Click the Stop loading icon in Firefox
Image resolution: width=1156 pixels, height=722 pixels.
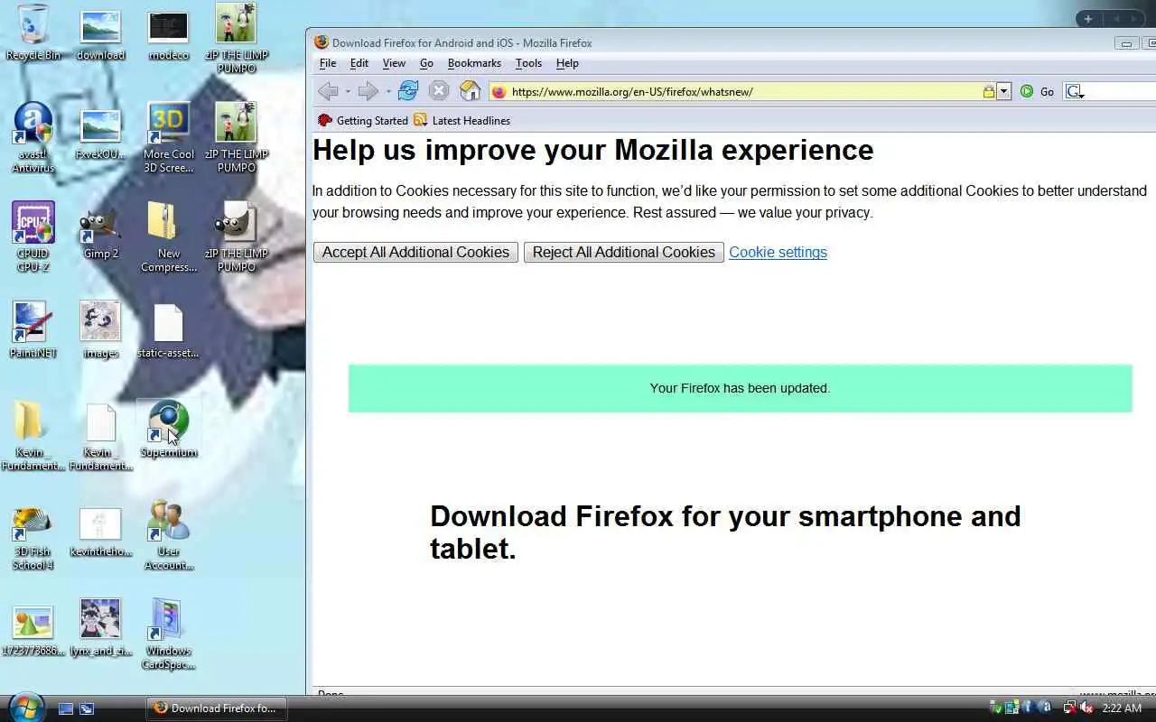(439, 91)
